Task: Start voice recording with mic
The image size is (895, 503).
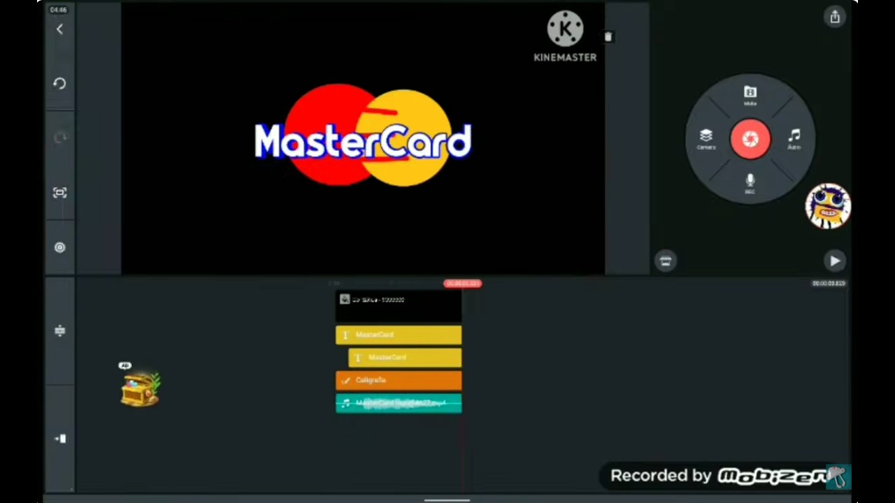Action: (750, 183)
